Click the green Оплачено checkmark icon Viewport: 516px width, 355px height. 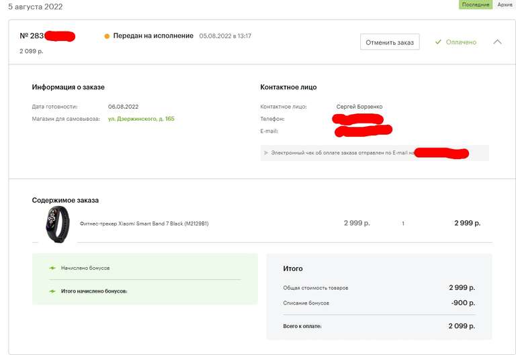(438, 42)
